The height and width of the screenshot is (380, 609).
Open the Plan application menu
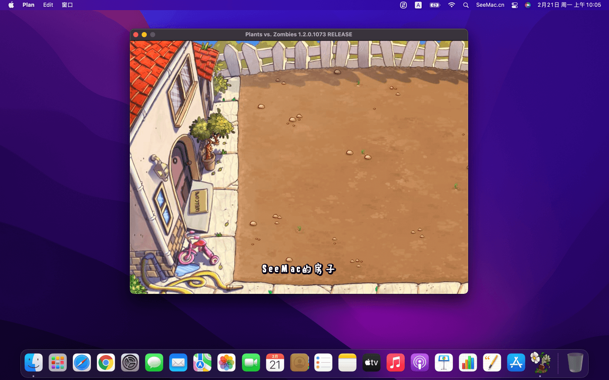(x=28, y=5)
